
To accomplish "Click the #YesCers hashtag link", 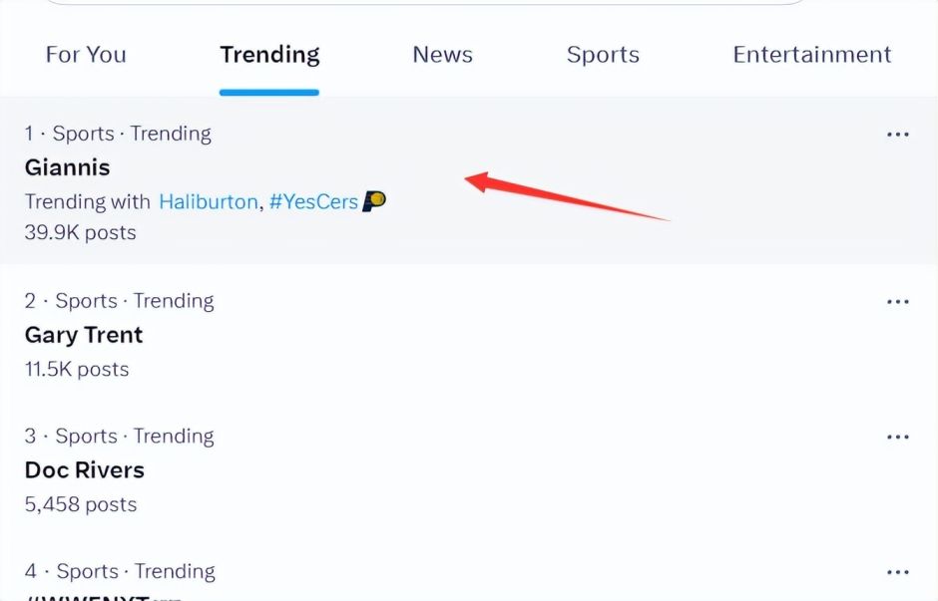I will tap(313, 201).
